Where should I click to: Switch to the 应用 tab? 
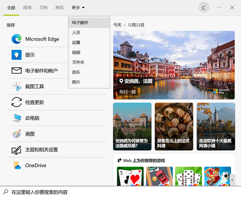27,8
